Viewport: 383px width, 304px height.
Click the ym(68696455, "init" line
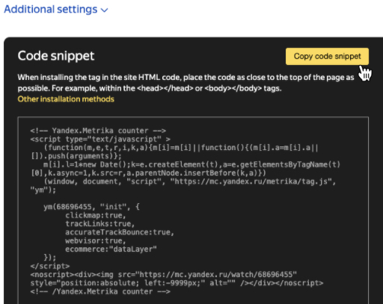pyautogui.click(x=91, y=207)
